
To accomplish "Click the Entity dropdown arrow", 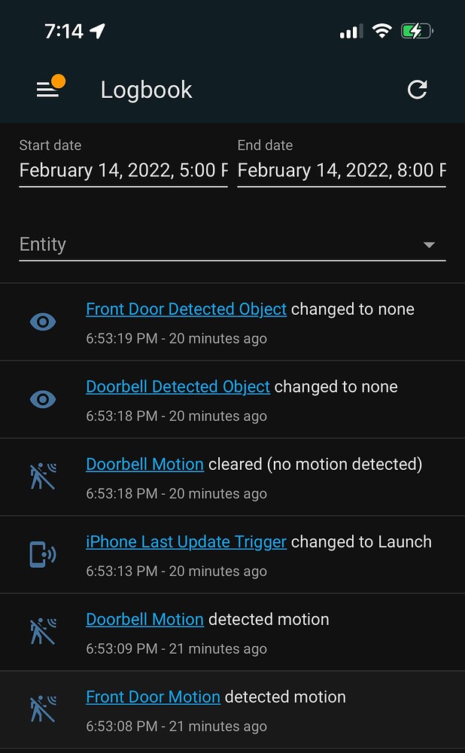I will pyautogui.click(x=429, y=245).
